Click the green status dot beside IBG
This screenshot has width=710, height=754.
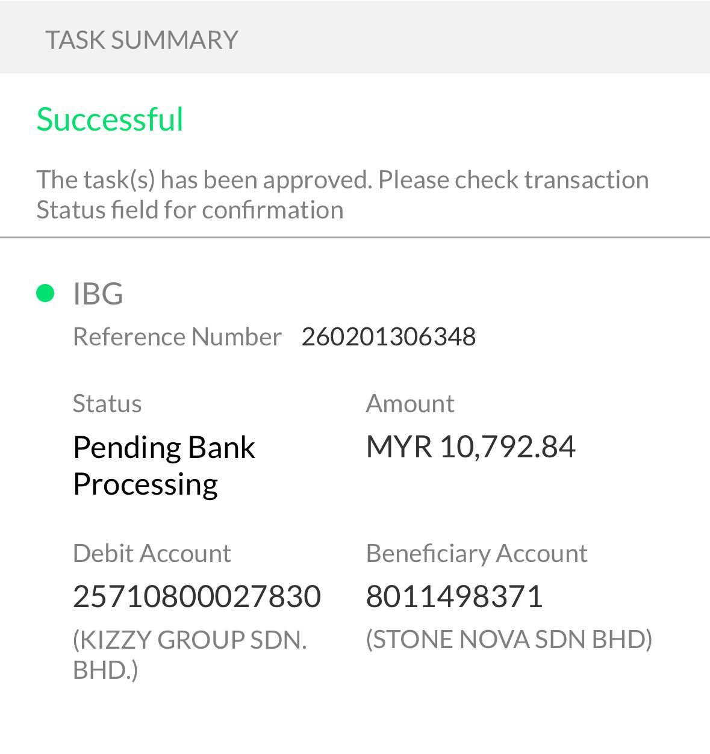[45, 293]
